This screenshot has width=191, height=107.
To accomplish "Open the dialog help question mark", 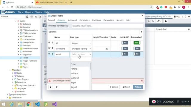I will tap(56, 87).
